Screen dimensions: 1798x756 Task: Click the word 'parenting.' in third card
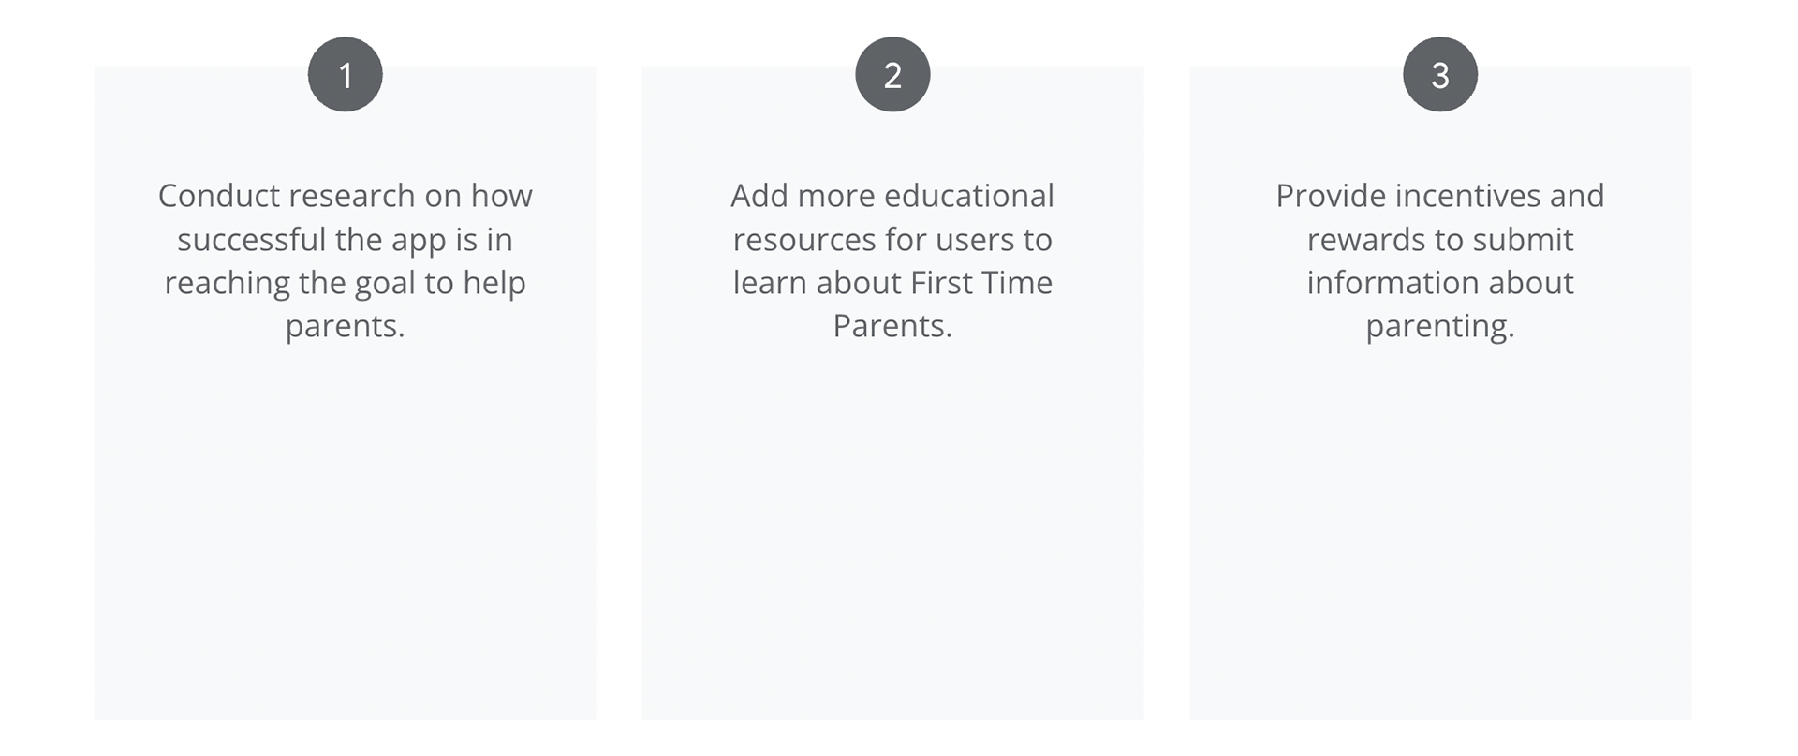(1440, 327)
